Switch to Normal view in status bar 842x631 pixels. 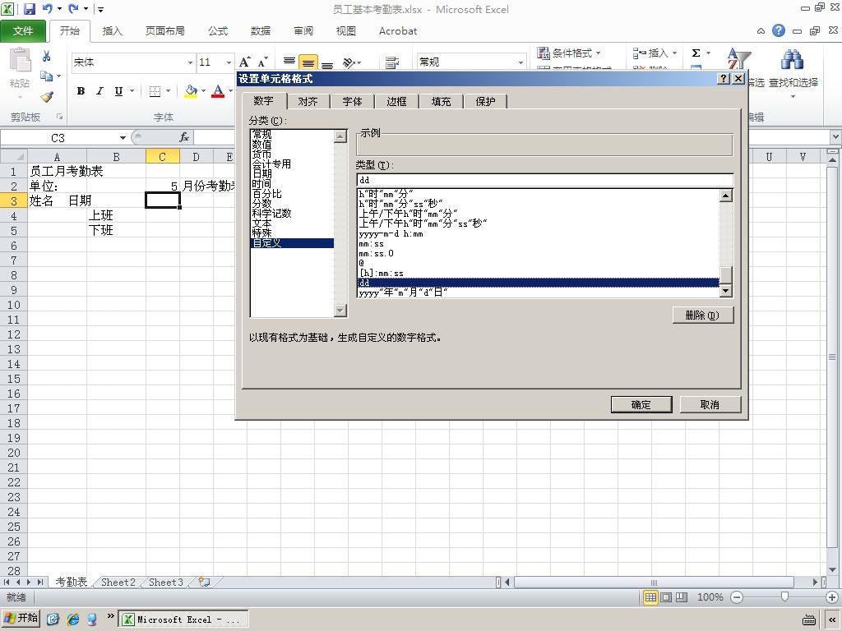click(x=650, y=597)
